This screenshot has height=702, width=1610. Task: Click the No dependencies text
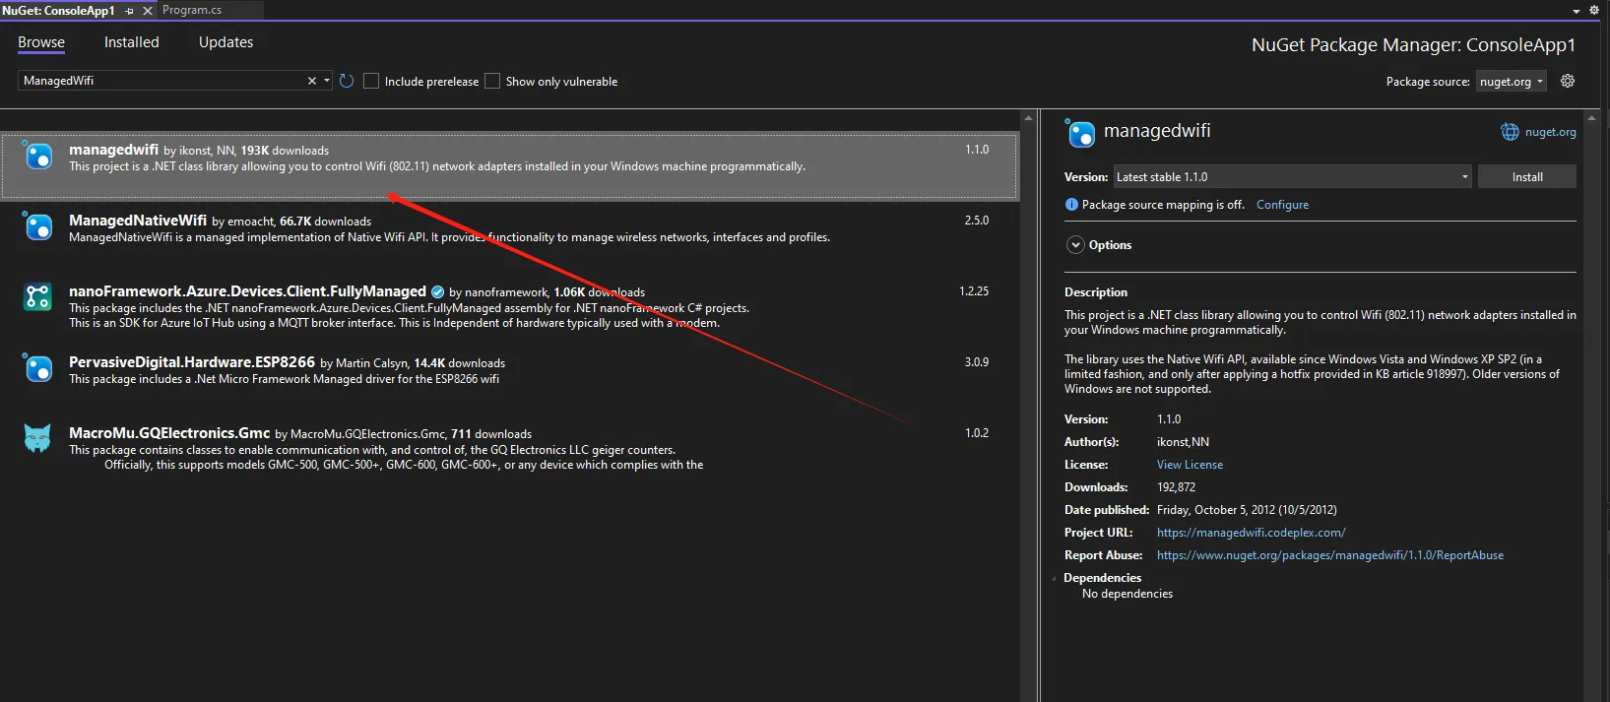point(1127,594)
